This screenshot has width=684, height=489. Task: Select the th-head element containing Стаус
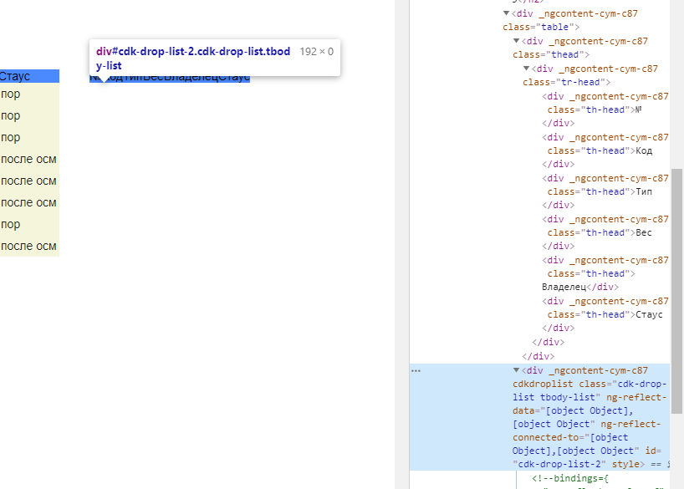[602, 314]
